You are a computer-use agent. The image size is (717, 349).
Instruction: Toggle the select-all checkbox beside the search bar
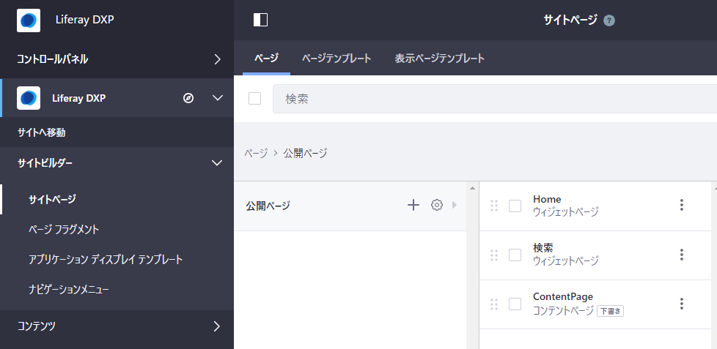pyautogui.click(x=254, y=99)
